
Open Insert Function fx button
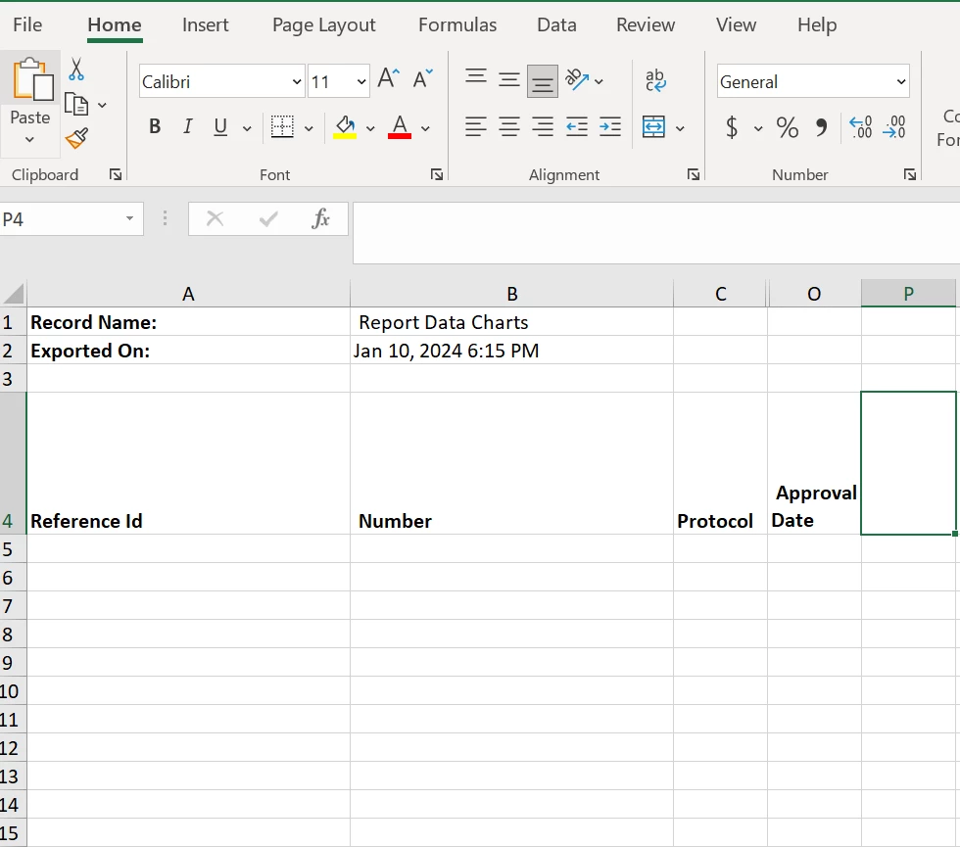321,218
